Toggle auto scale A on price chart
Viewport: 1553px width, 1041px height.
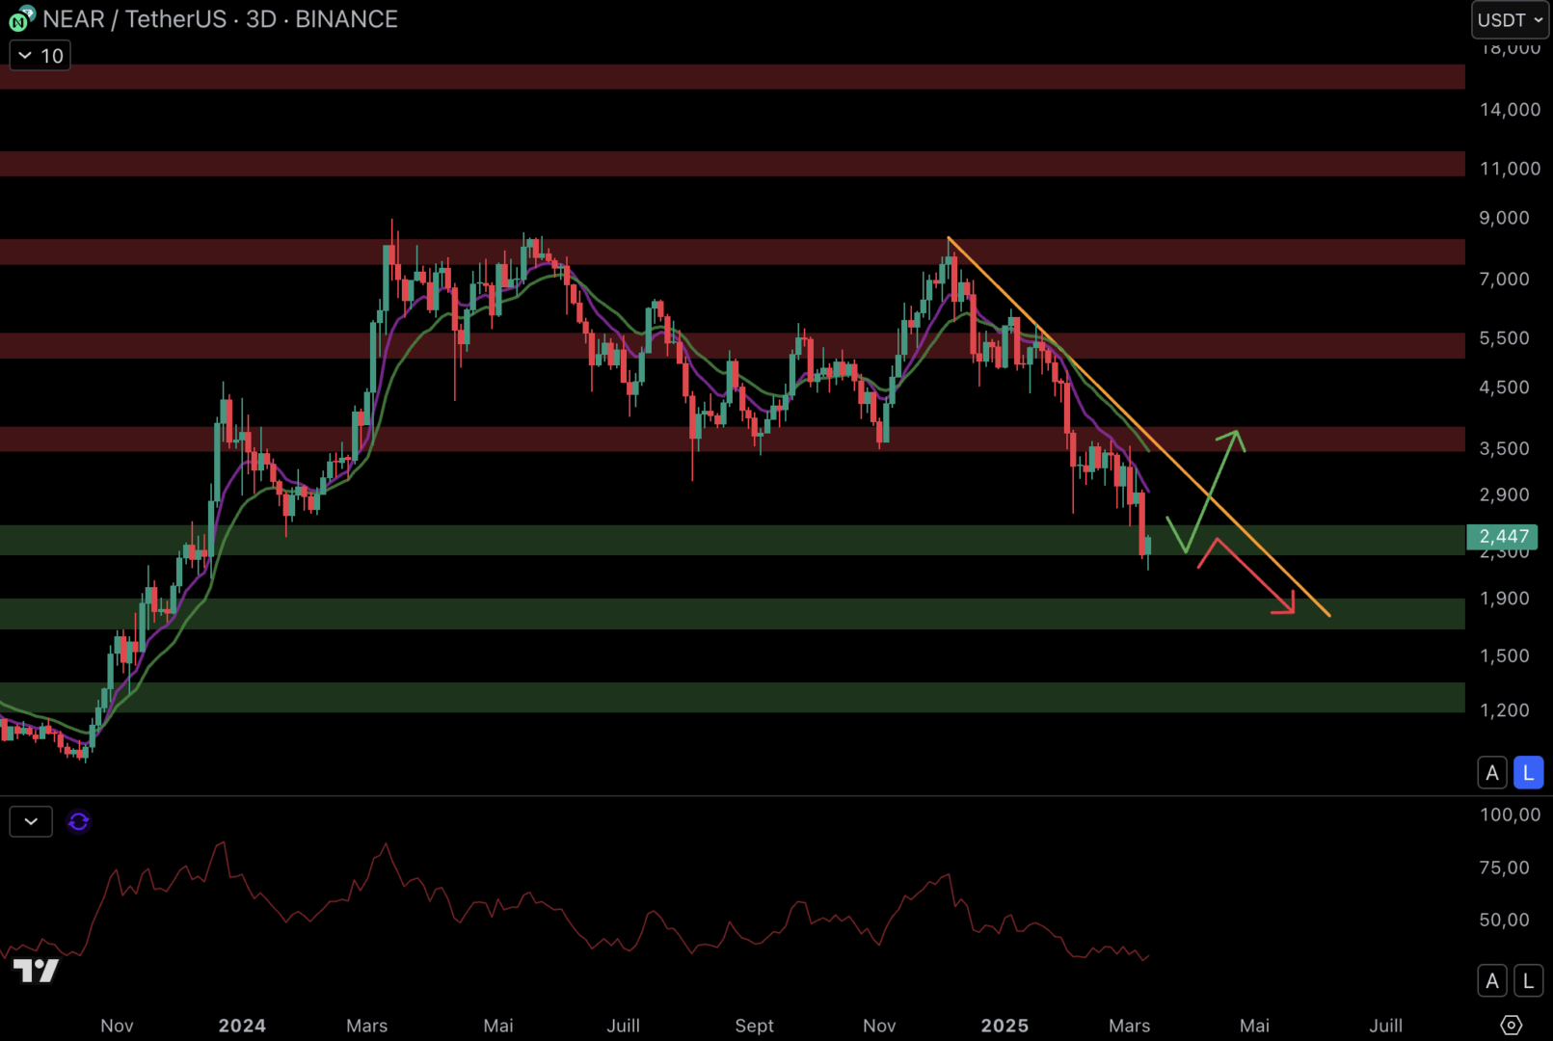click(x=1492, y=773)
